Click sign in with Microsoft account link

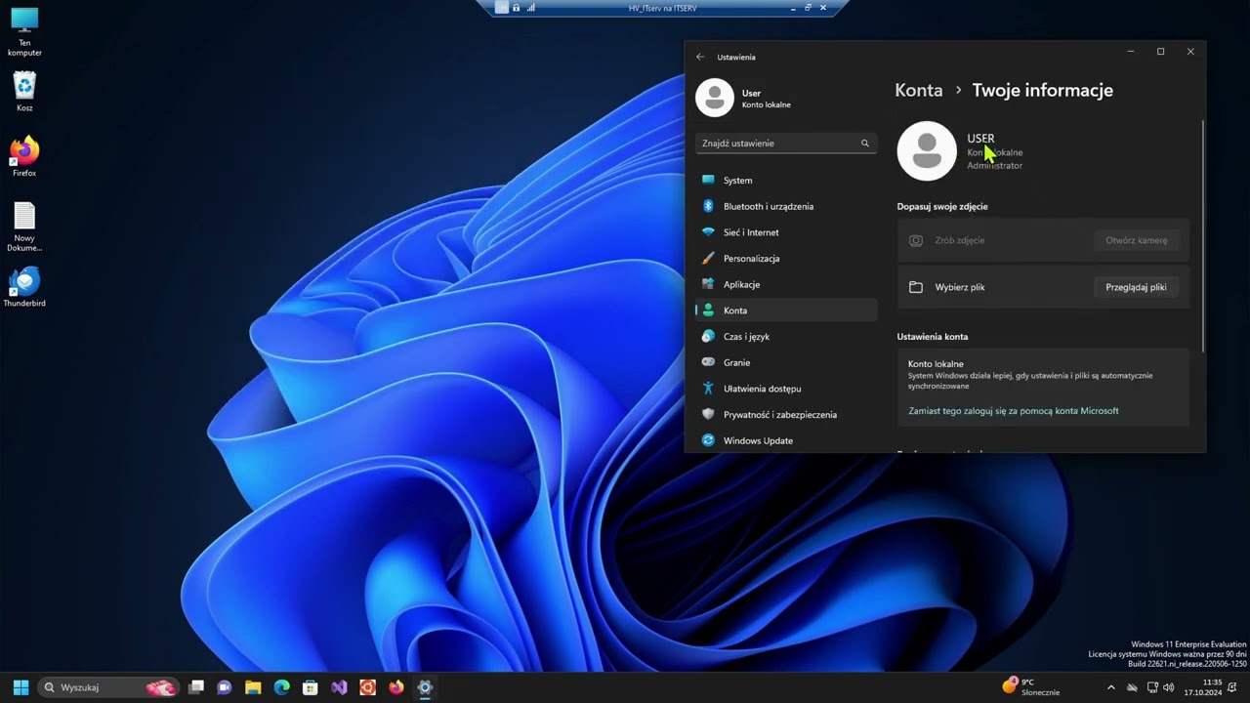[1013, 411]
